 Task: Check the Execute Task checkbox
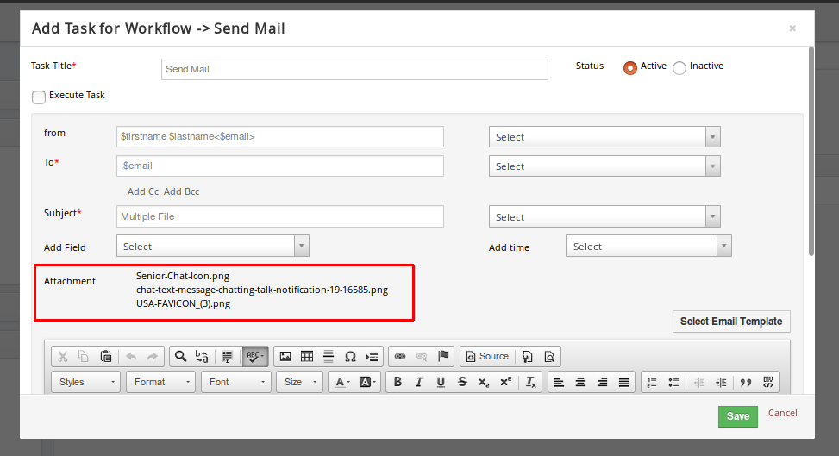pyautogui.click(x=39, y=97)
